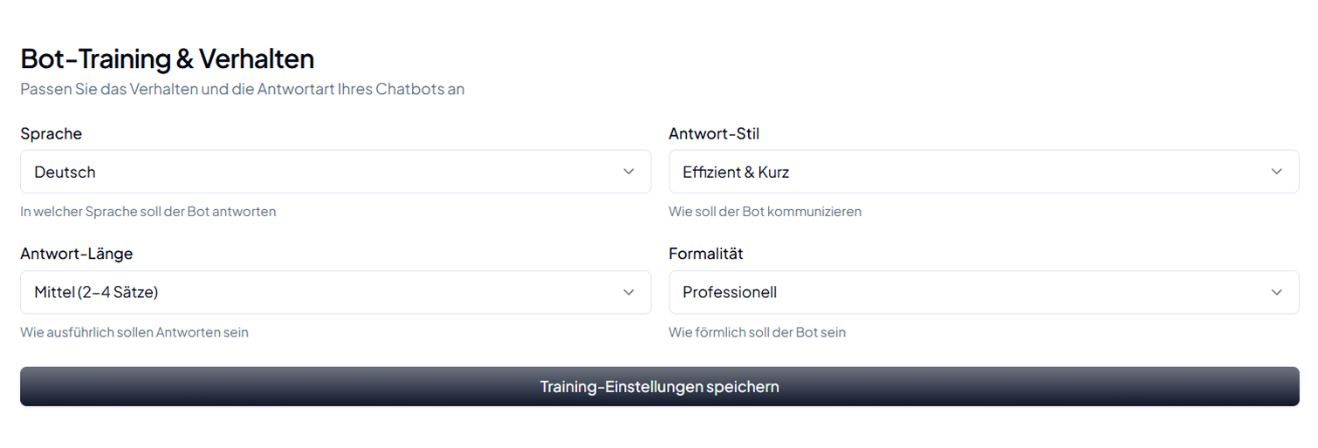Open the Antwort-Stil dropdown showing Effizient & Kurz

coord(984,172)
